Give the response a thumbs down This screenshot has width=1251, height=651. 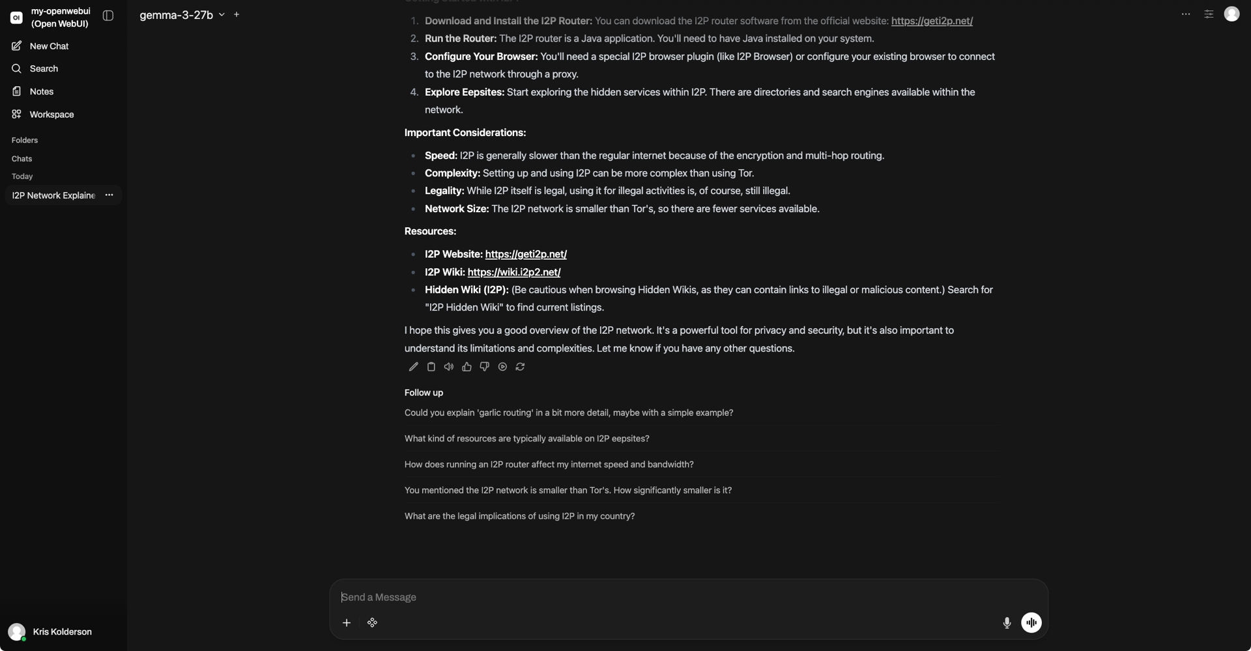pos(484,367)
